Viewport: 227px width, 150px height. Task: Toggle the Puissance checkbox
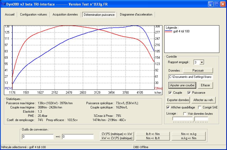coord(189,93)
